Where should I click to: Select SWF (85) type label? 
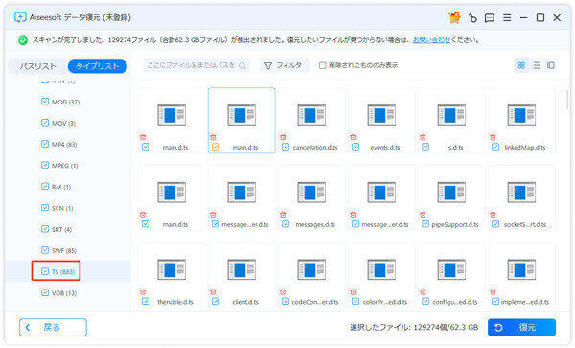pos(64,251)
